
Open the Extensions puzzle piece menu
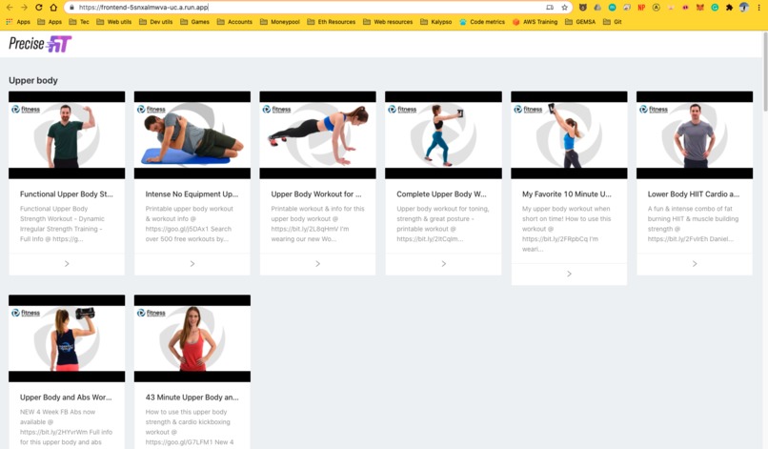click(729, 8)
